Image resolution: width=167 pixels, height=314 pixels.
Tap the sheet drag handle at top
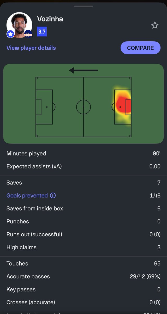tap(83, 6)
